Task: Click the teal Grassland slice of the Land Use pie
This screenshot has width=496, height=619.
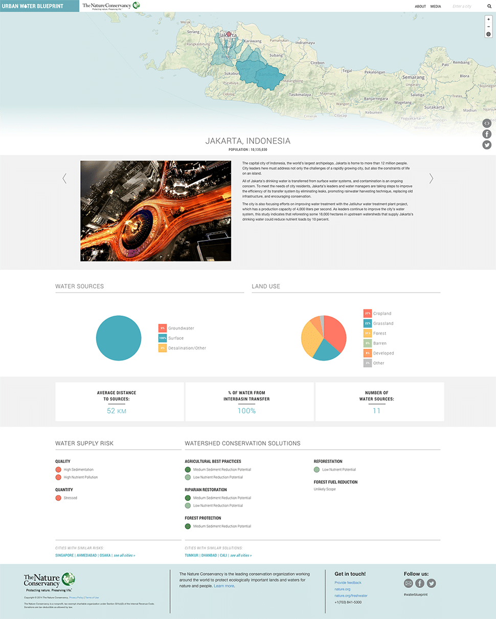Action: [x=326, y=350]
